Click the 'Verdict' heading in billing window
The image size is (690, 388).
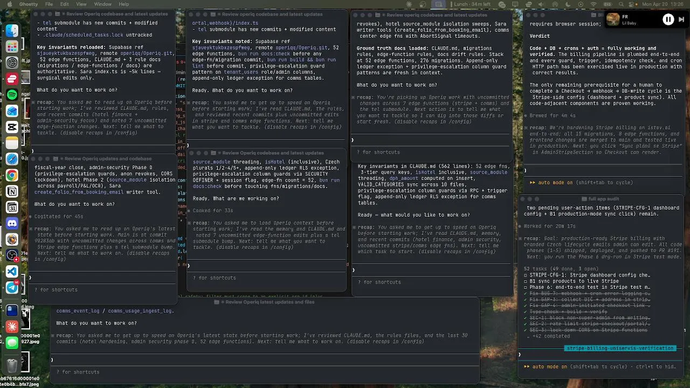point(540,36)
